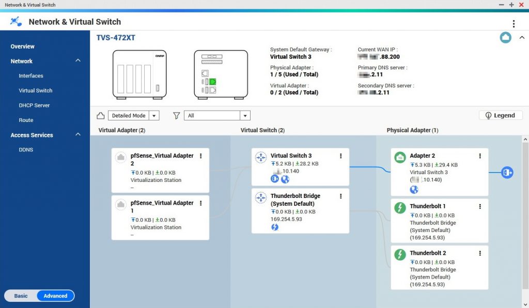The width and height of the screenshot is (529, 308).
Task: Open options menu for Thunderbolt 2
Action: 480,253
